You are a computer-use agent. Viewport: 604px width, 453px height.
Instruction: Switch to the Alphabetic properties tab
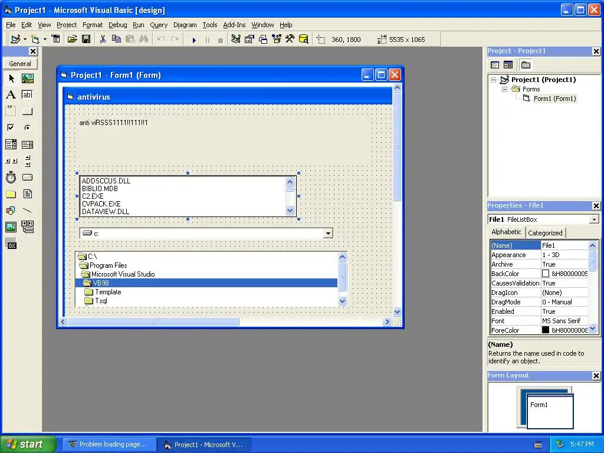[506, 232]
